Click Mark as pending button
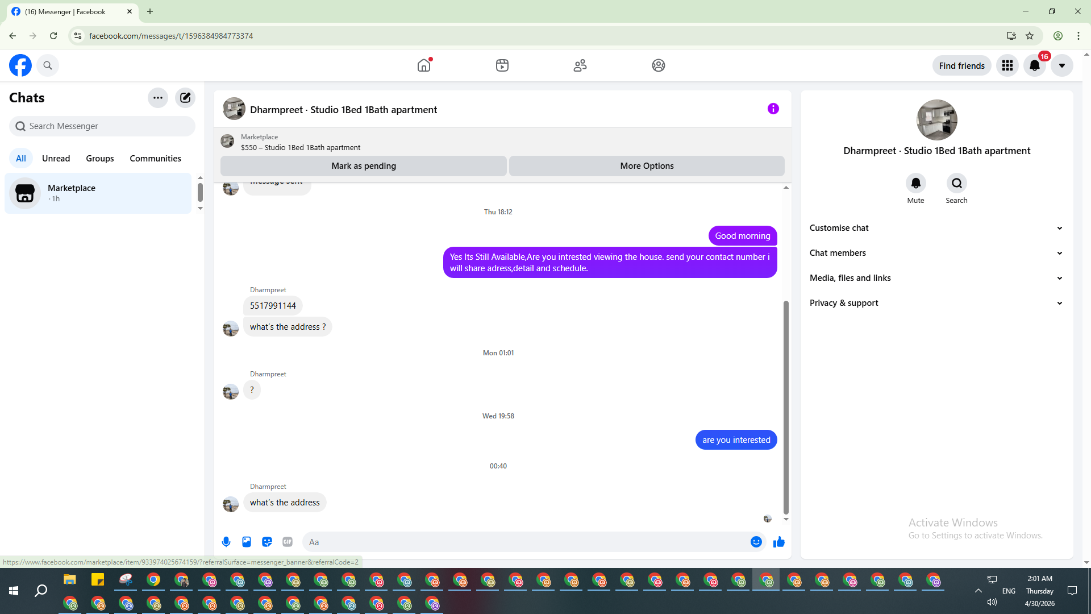The image size is (1091, 614). pos(363,165)
